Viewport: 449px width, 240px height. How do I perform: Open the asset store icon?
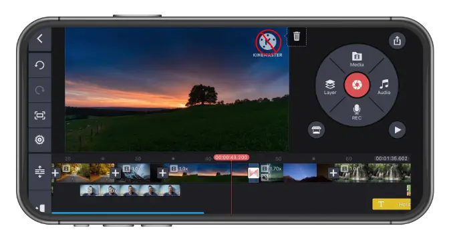(317, 130)
